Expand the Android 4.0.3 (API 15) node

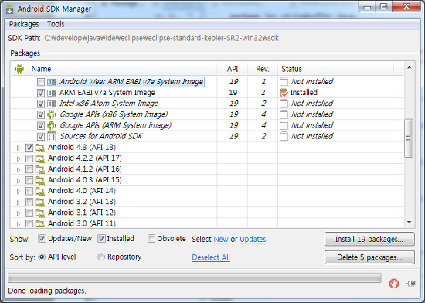pos(19,181)
